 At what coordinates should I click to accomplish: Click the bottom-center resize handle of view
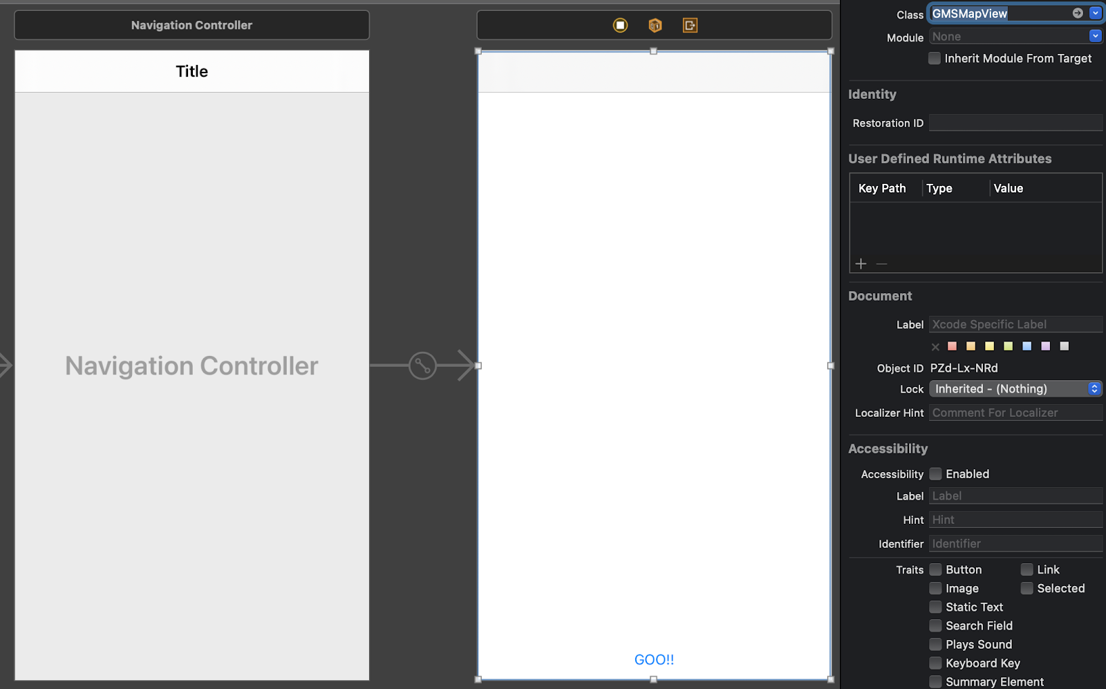(653, 679)
